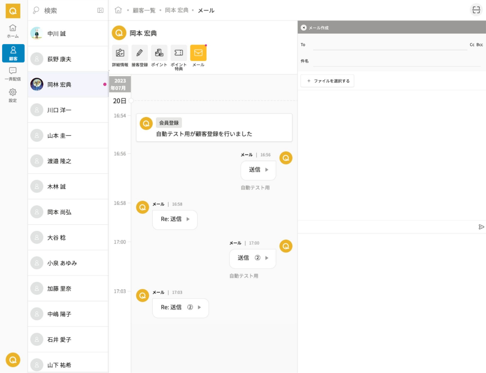Open 一斉配信 in left navigation
The width and height of the screenshot is (486, 373).
point(13,74)
